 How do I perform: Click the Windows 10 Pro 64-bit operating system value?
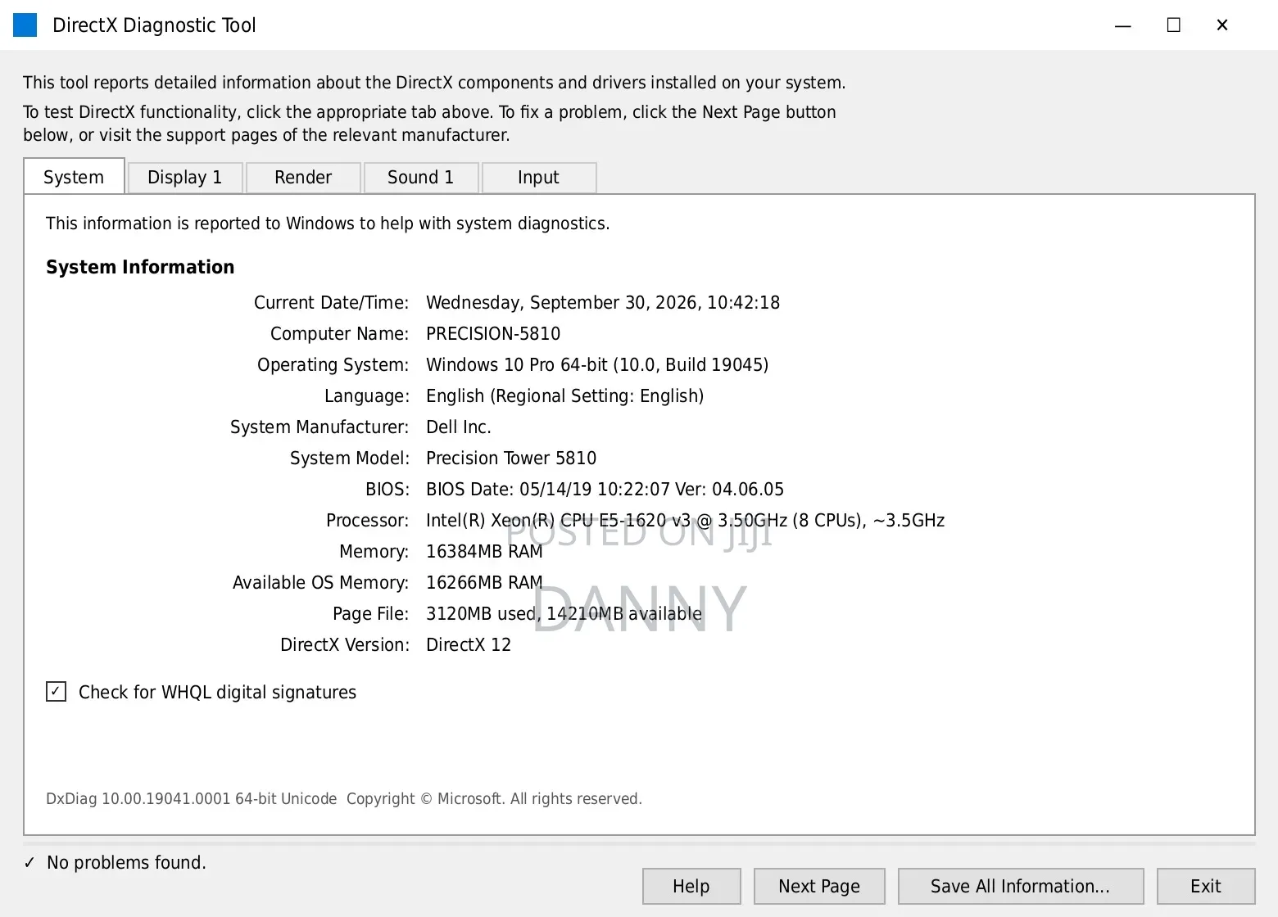tap(597, 365)
